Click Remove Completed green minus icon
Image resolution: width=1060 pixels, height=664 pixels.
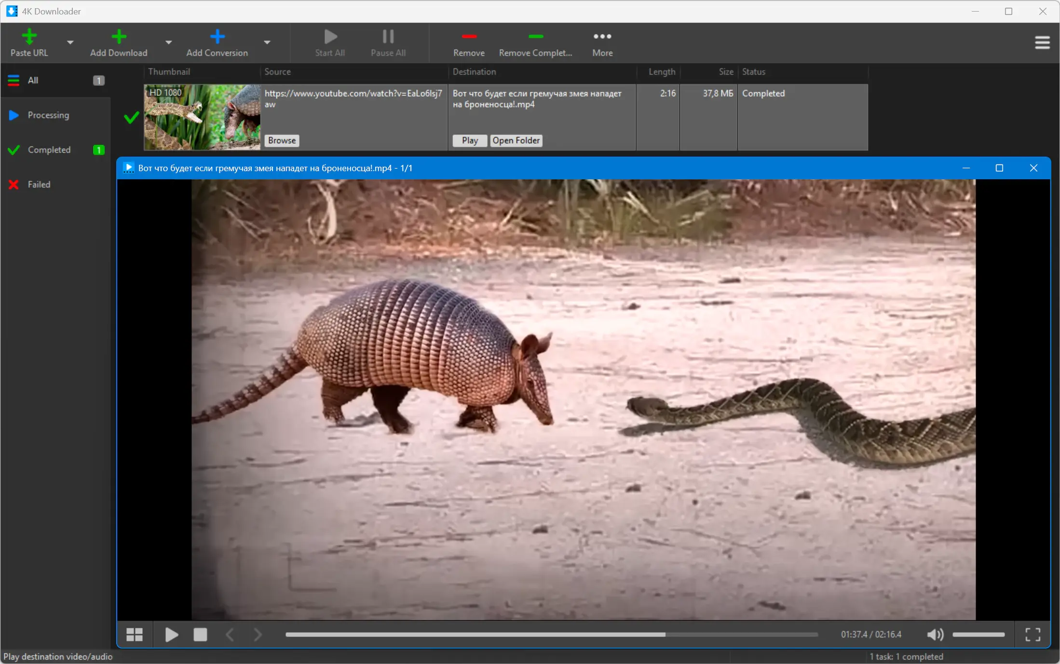tap(535, 37)
